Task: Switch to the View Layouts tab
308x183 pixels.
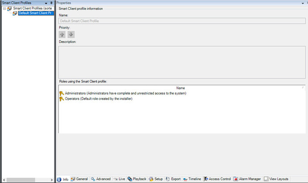Action: tap(276, 179)
